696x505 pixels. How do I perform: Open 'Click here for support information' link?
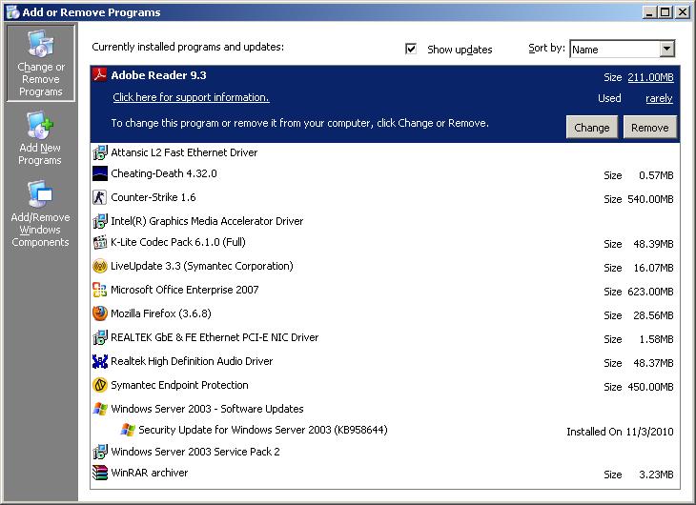click(191, 97)
